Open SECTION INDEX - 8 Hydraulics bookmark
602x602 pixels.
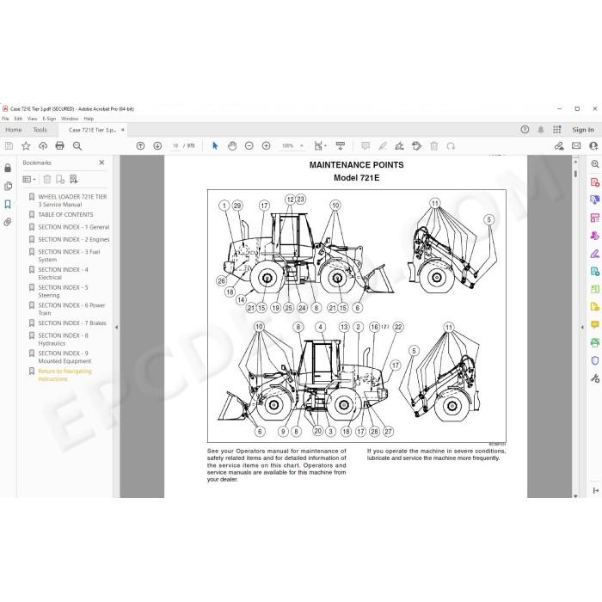pos(63,340)
